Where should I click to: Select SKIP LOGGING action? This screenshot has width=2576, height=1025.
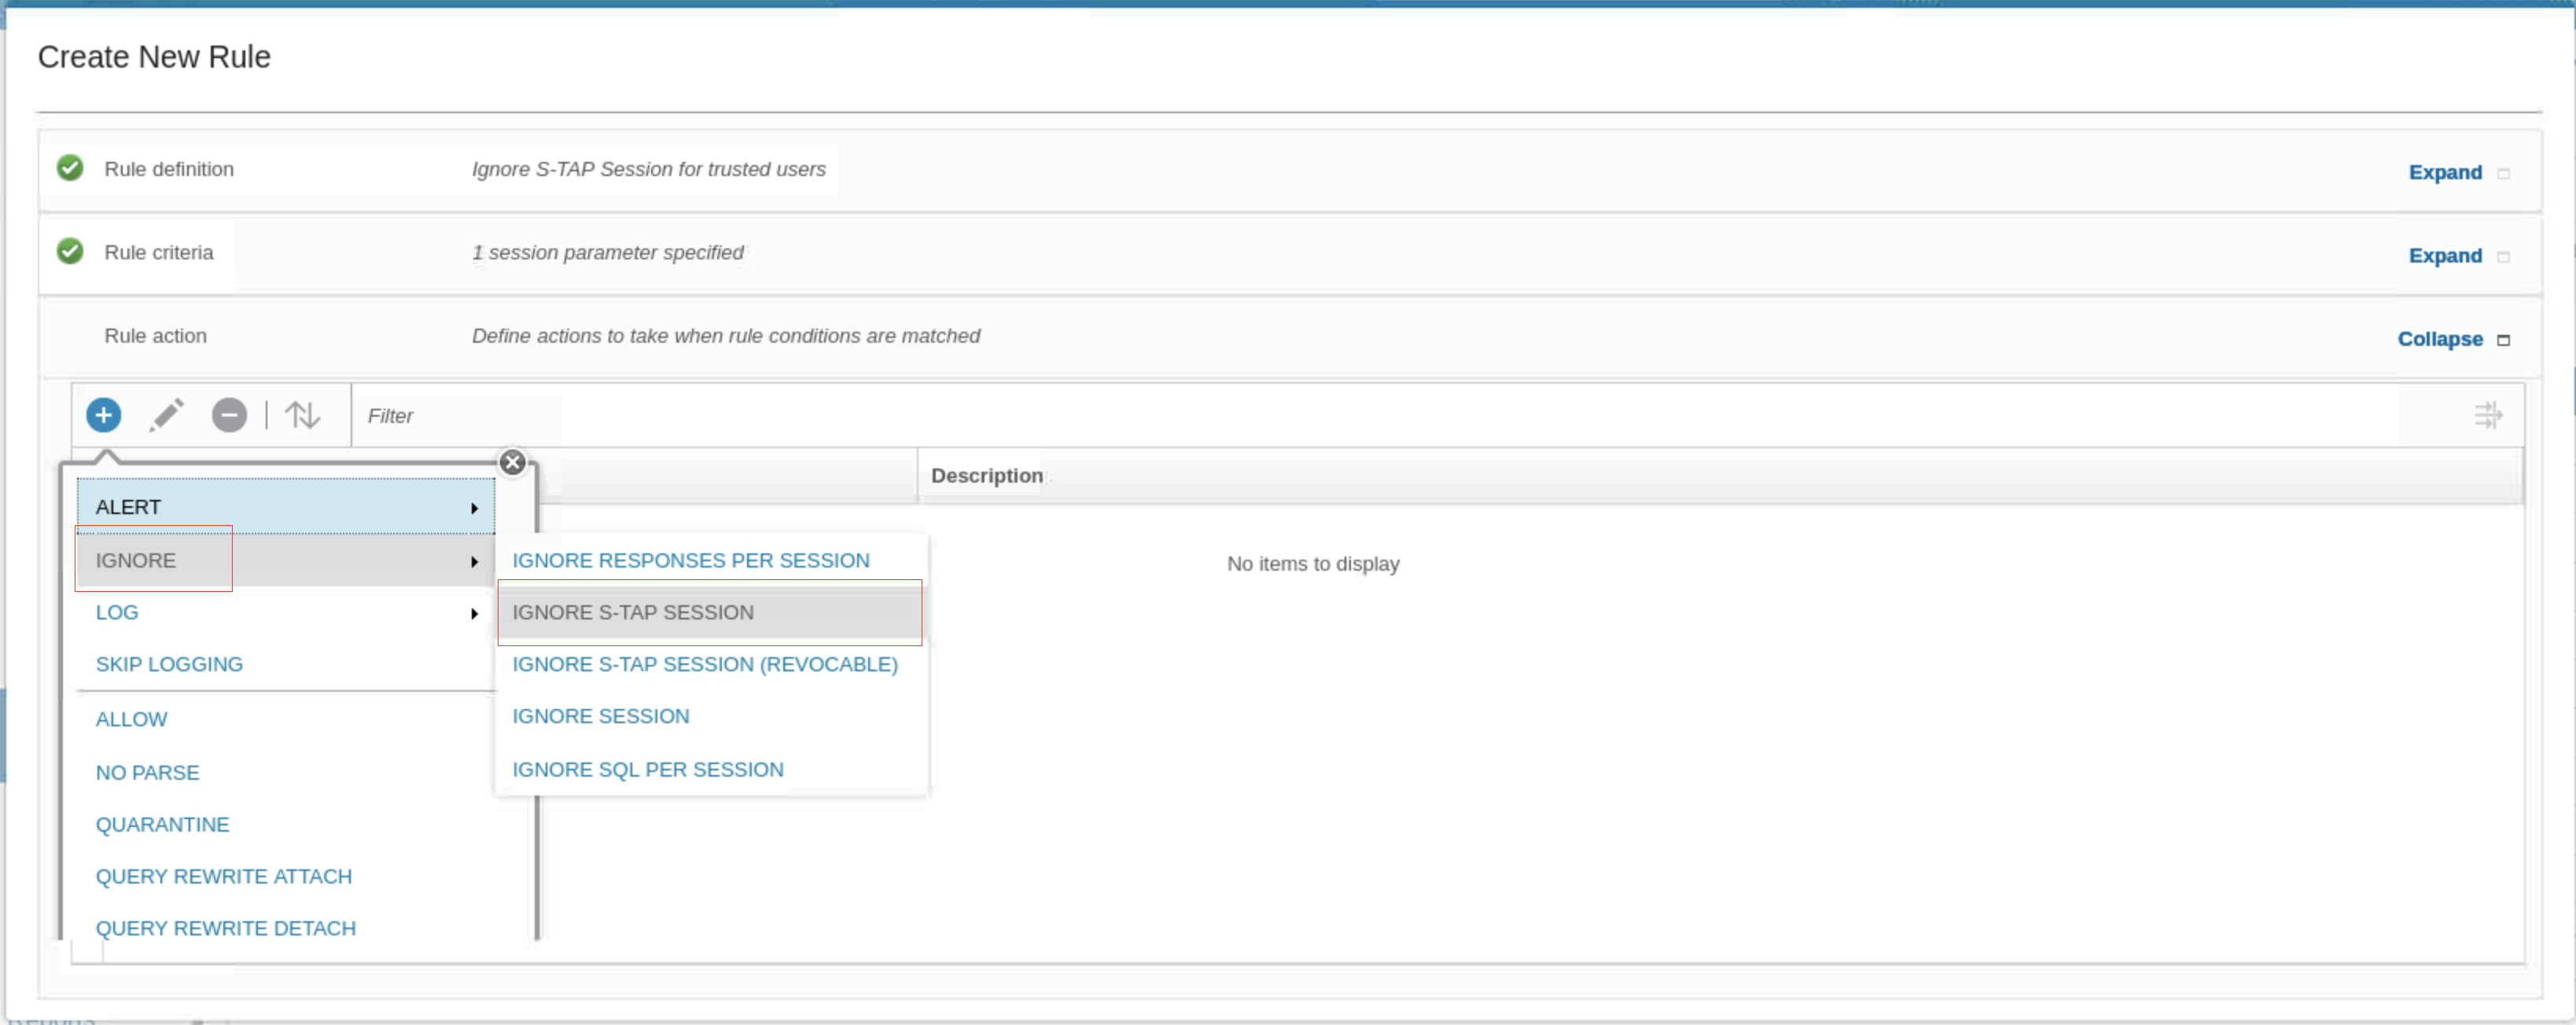pos(169,664)
